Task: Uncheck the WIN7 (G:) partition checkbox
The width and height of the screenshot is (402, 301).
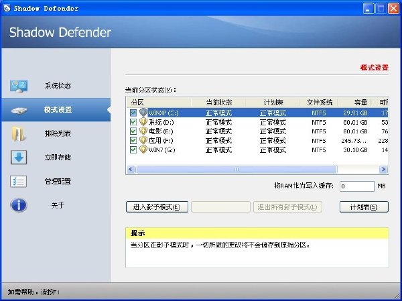Action: pos(133,149)
